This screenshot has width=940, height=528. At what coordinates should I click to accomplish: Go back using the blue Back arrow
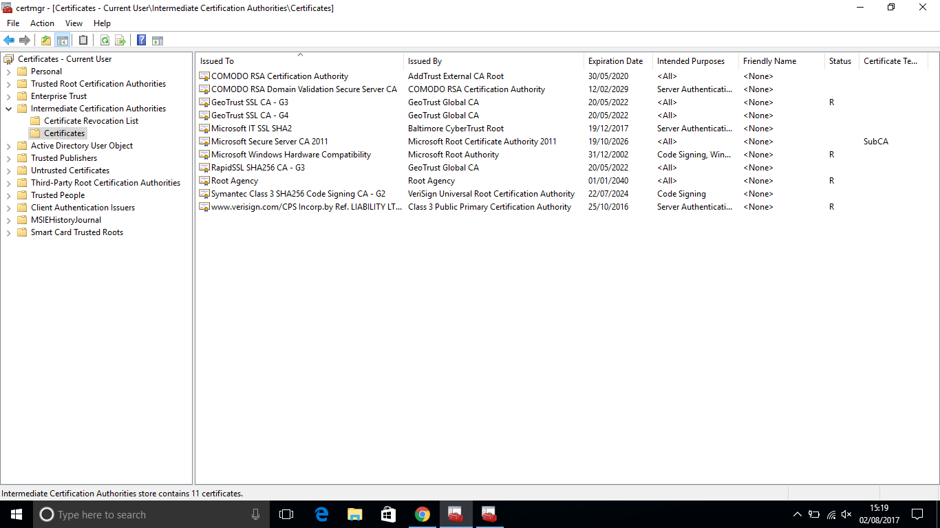click(9, 41)
